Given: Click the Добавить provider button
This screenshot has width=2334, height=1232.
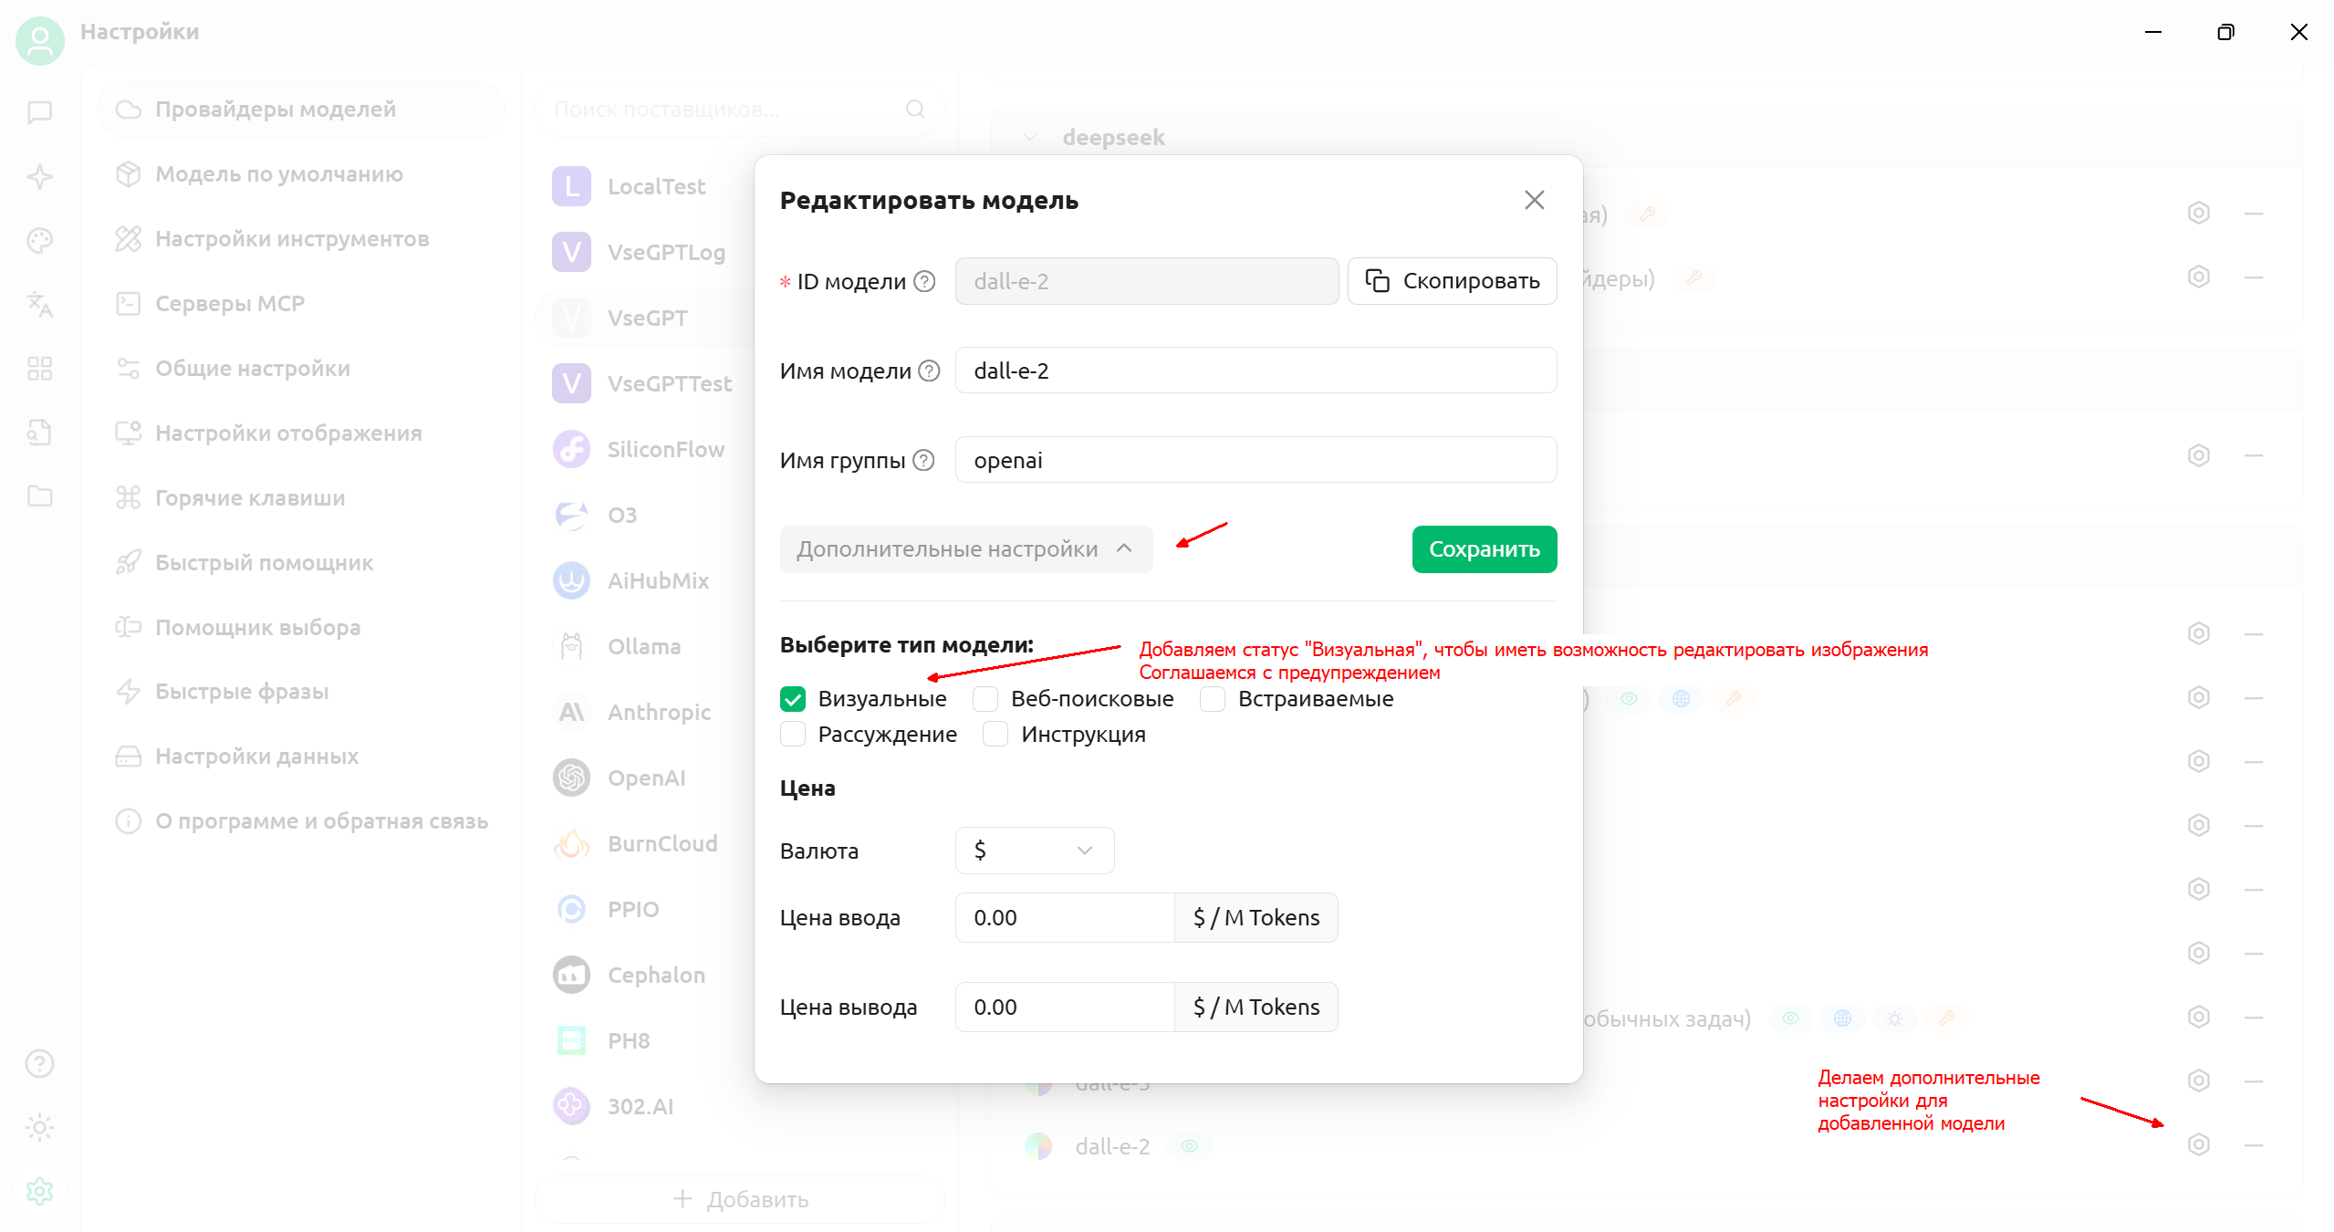Looking at the screenshot, I should [x=740, y=1201].
